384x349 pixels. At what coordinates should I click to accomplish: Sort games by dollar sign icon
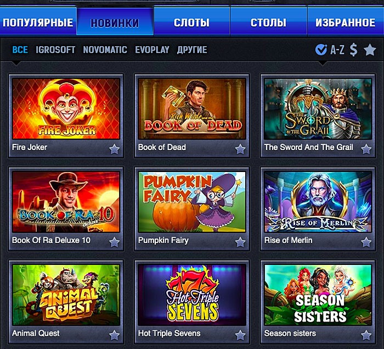[353, 50]
